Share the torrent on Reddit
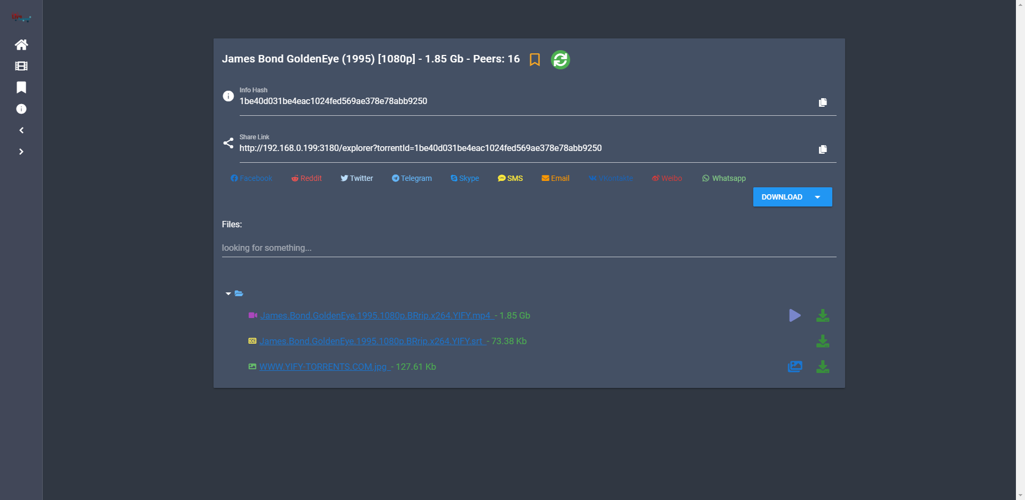This screenshot has height=500, width=1025. [306, 178]
